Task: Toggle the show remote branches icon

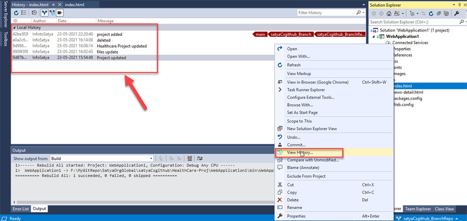Action: click(x=52, y=13)
